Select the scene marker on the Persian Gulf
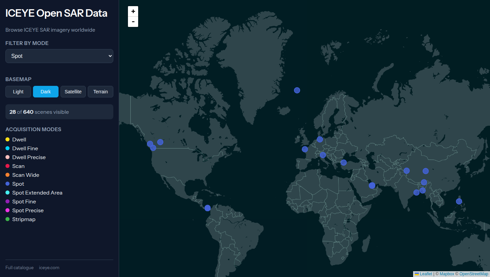Screen dimensions: 490x277 [372, 185]
